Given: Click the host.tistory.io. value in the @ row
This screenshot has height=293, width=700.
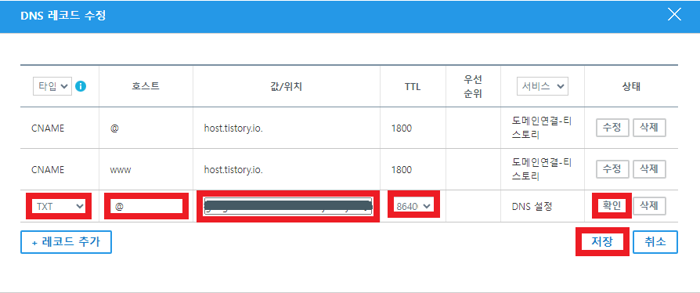Looking at the screenshot, I should pyautogui.click(x=233, y=128).
